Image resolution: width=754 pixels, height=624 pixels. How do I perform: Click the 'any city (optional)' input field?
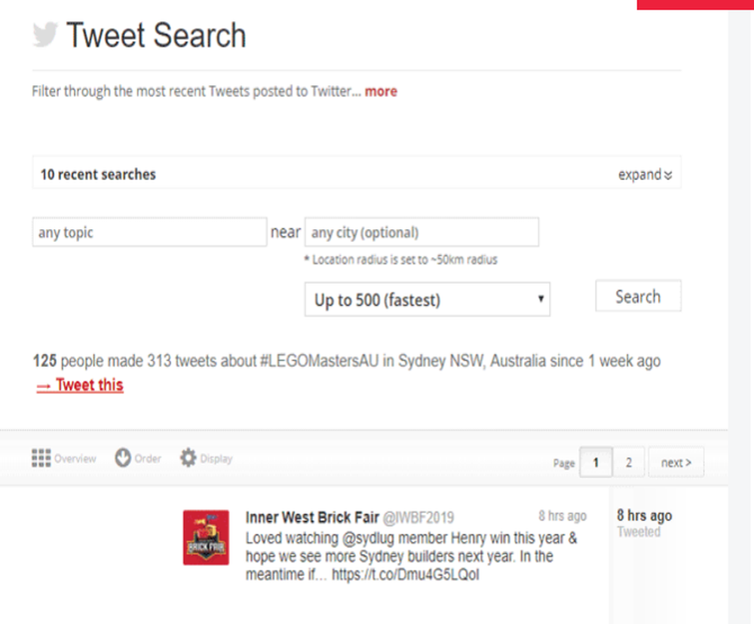(x=421, y=232)
